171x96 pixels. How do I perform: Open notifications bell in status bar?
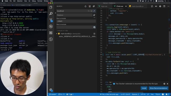pyautogui.click(x=167, y=94)
